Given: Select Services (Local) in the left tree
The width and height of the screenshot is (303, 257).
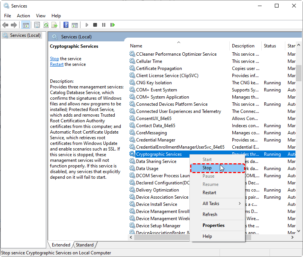Looking at the screenshot, I should click(x=25, y=35).
